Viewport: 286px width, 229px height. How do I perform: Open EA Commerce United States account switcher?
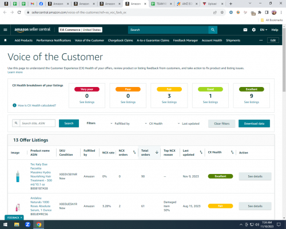[x=80, y=30]
